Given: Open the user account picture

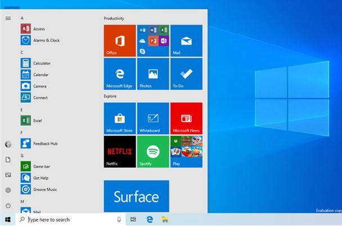Looking at the screenshot, I should click(x=8, y=144).
